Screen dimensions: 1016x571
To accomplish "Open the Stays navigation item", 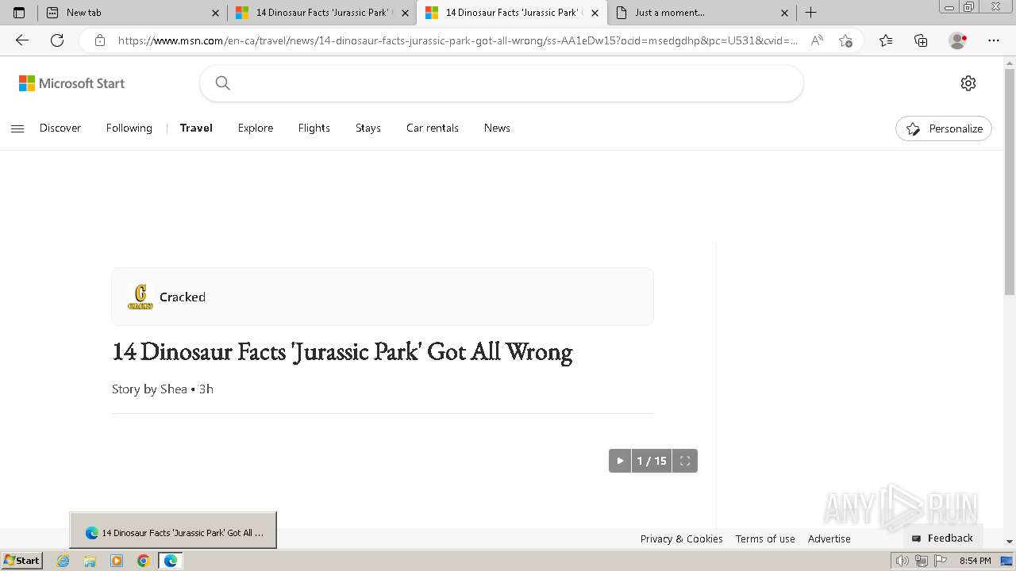I will click(368, 128).
